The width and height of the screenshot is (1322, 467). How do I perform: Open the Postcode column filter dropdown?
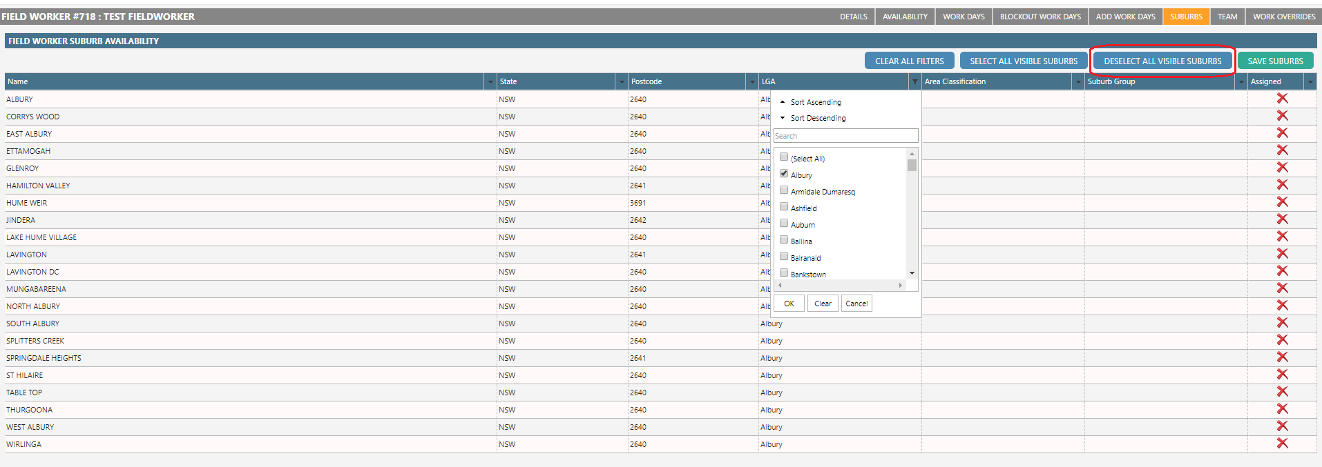point(751,82)
